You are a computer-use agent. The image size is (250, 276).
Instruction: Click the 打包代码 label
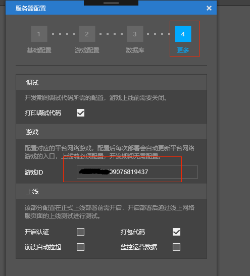point(133,232)
